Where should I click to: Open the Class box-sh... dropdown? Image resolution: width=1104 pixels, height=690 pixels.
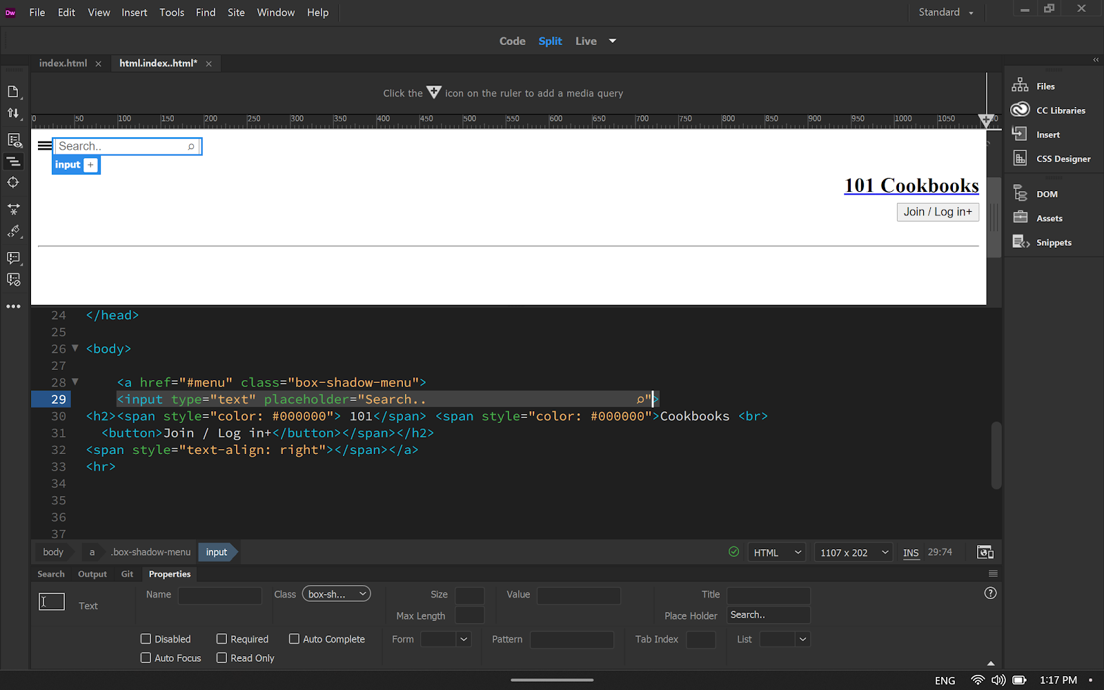click(336, 593)
